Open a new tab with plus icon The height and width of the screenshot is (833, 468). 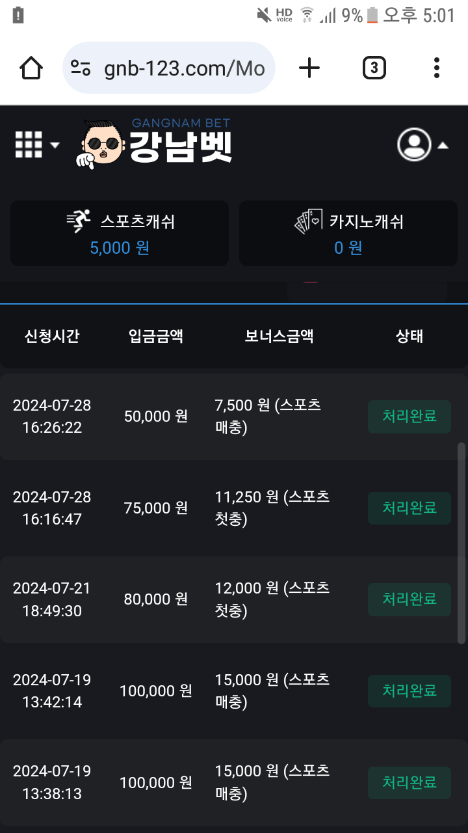[x=309, y=68]
